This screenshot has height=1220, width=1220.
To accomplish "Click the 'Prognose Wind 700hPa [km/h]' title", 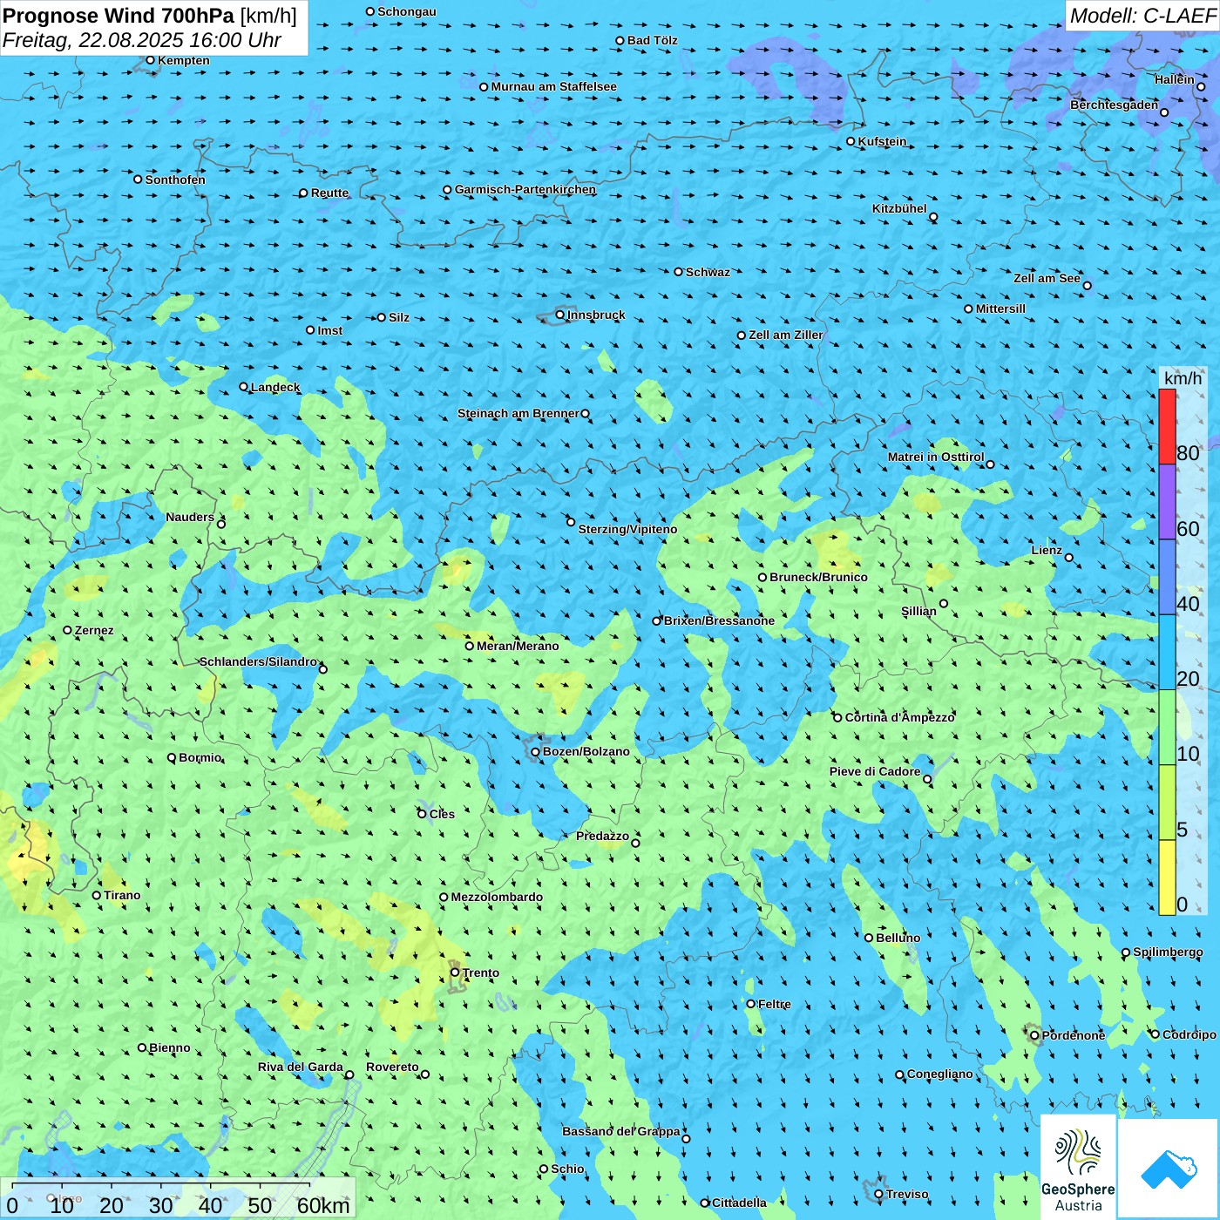I will (150, 16).
